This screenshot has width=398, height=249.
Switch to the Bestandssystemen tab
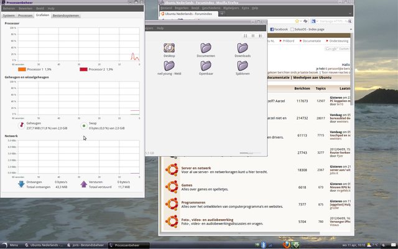pos(65,16)
